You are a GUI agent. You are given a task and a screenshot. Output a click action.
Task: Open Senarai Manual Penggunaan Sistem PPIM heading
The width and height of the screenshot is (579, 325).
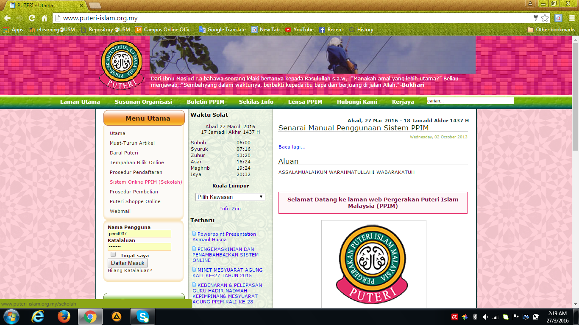pos(354,128)
